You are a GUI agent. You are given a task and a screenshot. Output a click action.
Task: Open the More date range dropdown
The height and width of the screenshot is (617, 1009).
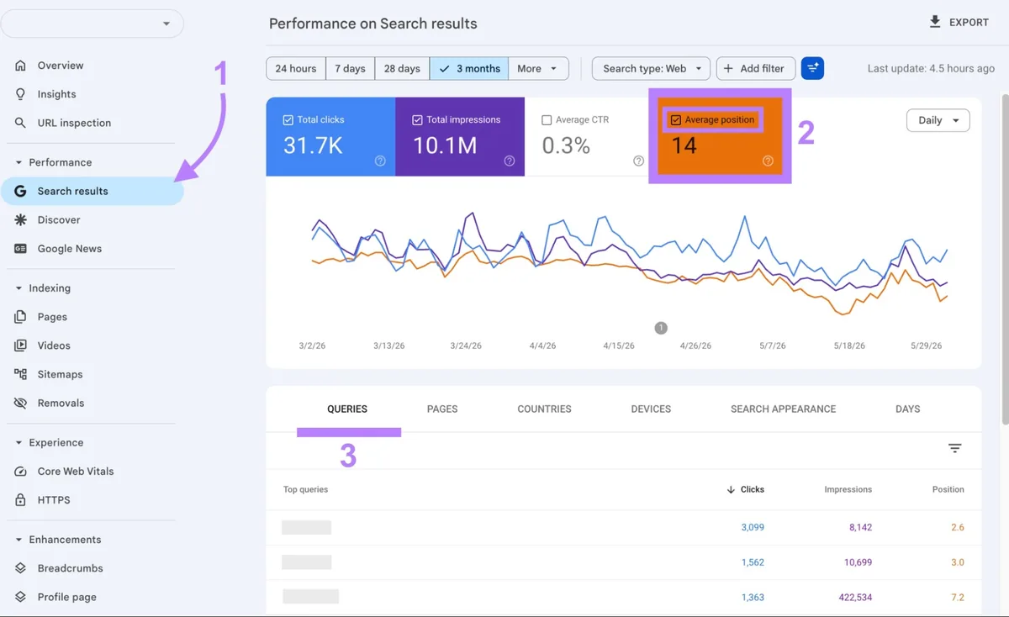click(x=538, y=69)
